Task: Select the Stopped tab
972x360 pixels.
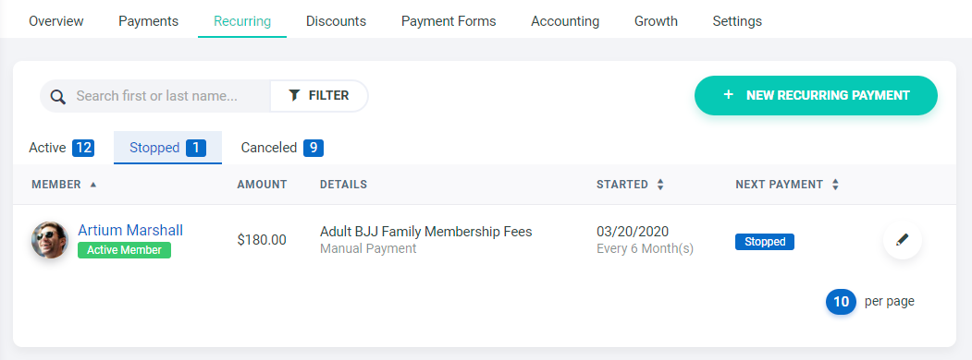Action: (167, 148)
